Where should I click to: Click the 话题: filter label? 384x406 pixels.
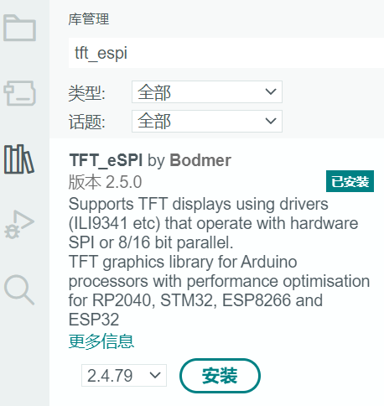click(87, 122)
